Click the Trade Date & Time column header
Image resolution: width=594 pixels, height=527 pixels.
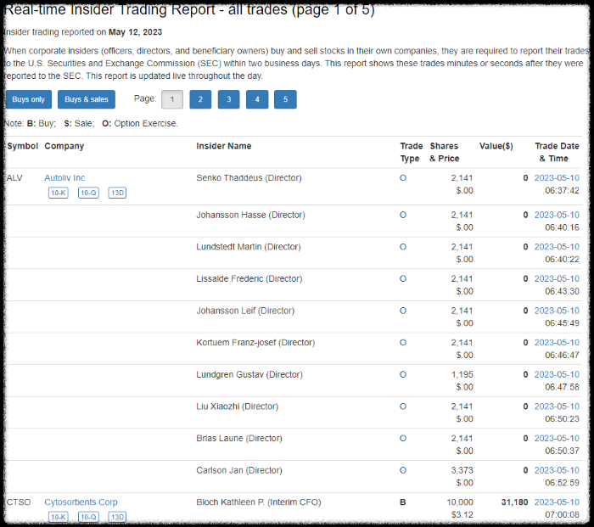(x=557, y=152)
